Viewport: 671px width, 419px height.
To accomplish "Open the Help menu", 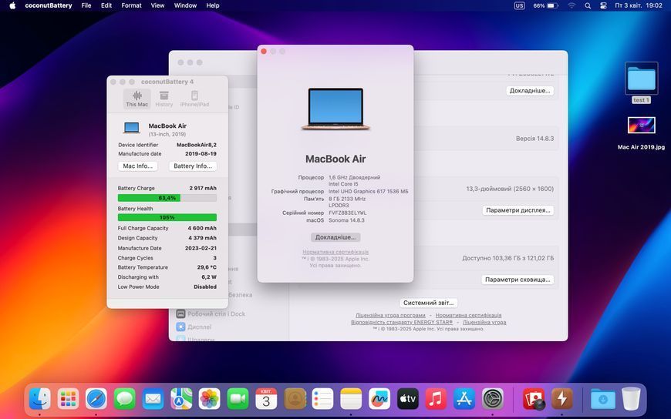I will tap(213, 5).
